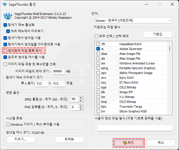The image size is (179, 150).
Task: Toggle 탐색기에서 썸네일을 아이콘으로 사용 checkbox
Action: [x=5, y=44]
